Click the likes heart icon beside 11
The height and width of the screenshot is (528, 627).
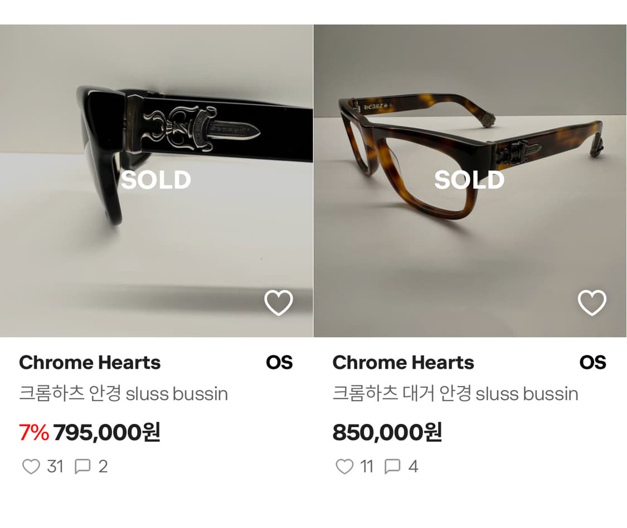click(x=344, y=466)
